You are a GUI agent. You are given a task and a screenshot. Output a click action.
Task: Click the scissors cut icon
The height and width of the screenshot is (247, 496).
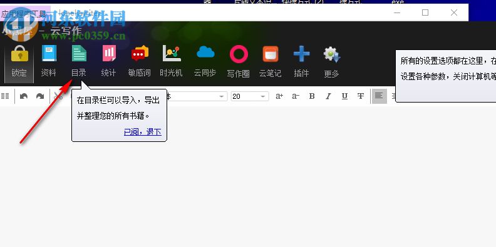tap(58, 96)
